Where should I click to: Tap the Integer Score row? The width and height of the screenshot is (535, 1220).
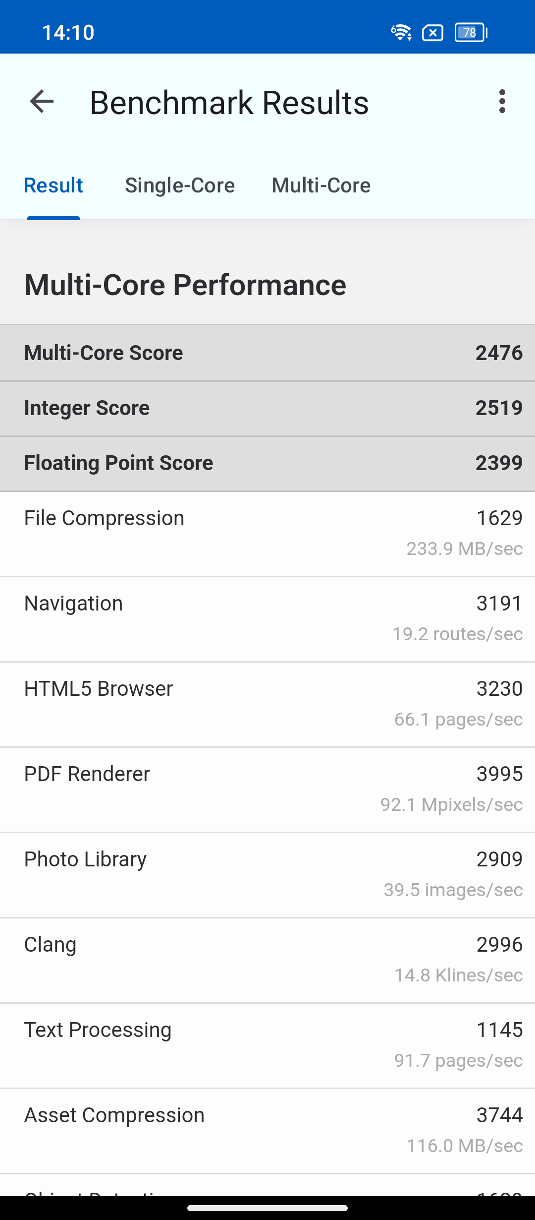click(267, 408)
